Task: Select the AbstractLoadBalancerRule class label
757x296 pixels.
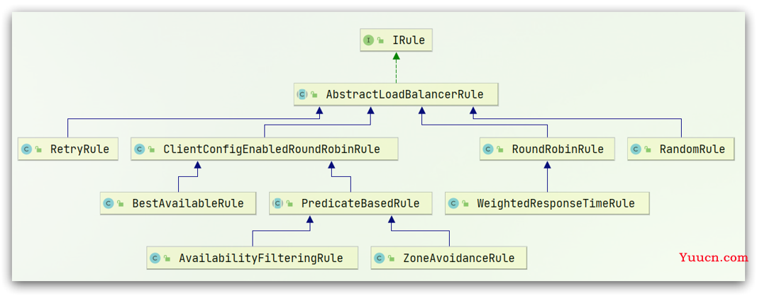Action: pos(404,95)
